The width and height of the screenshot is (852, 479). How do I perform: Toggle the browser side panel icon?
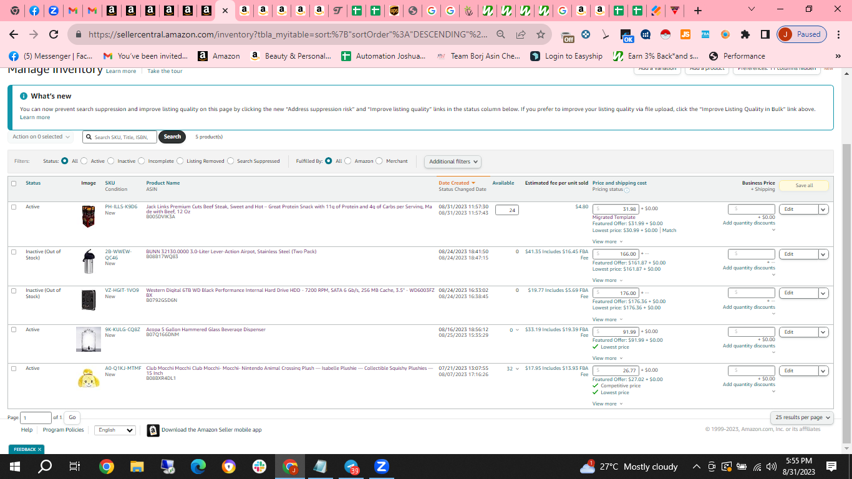coord(765,34)
